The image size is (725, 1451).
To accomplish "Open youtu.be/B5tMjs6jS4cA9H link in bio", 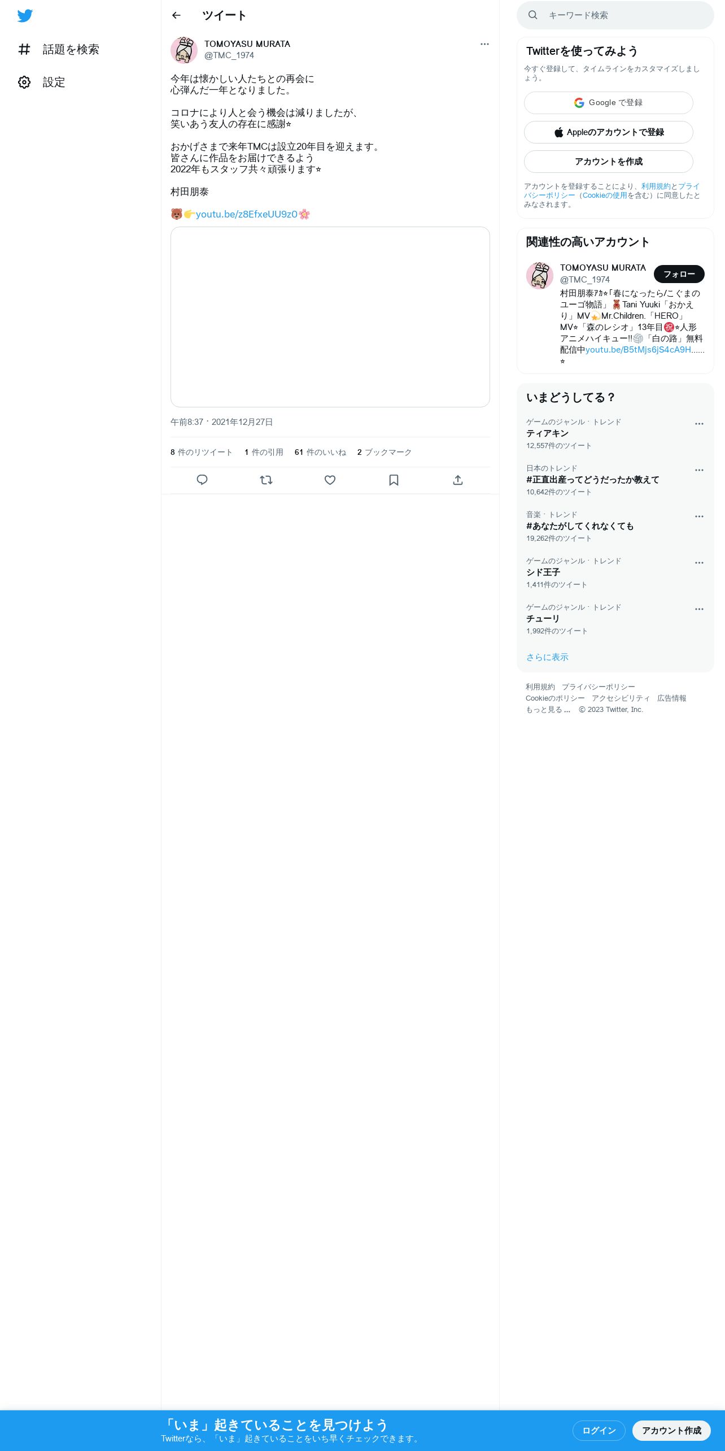I will [639, 350].
